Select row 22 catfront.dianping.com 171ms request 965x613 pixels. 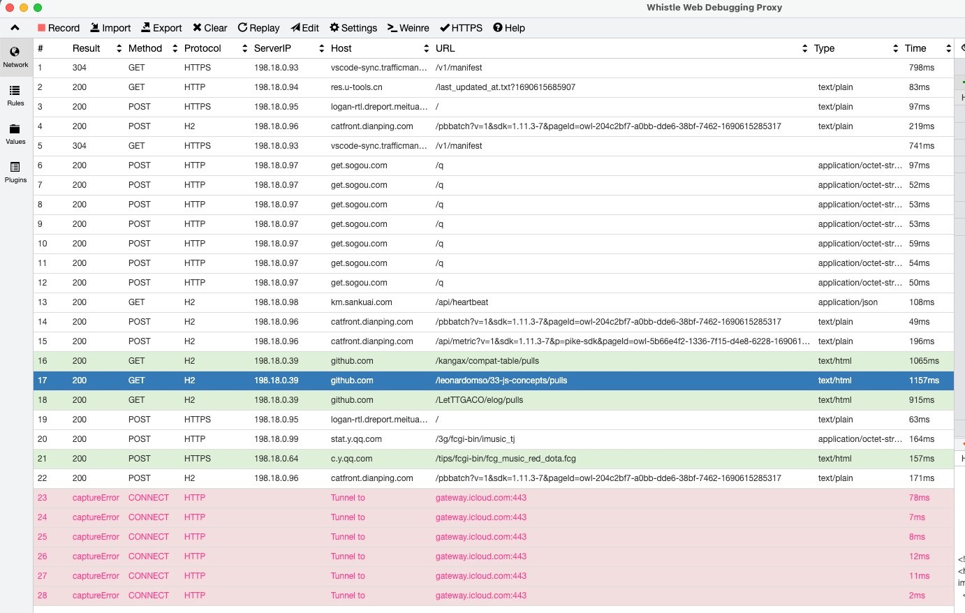pyautogui.click(x=494, y=478)
